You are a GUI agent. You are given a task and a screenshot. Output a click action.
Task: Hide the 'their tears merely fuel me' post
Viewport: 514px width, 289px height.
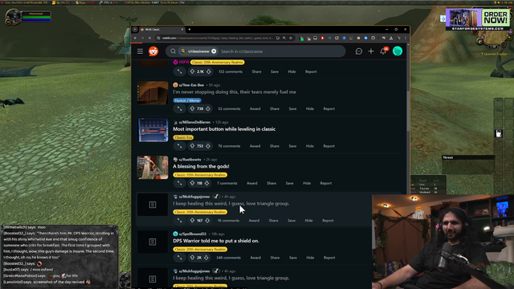(310, 109)
